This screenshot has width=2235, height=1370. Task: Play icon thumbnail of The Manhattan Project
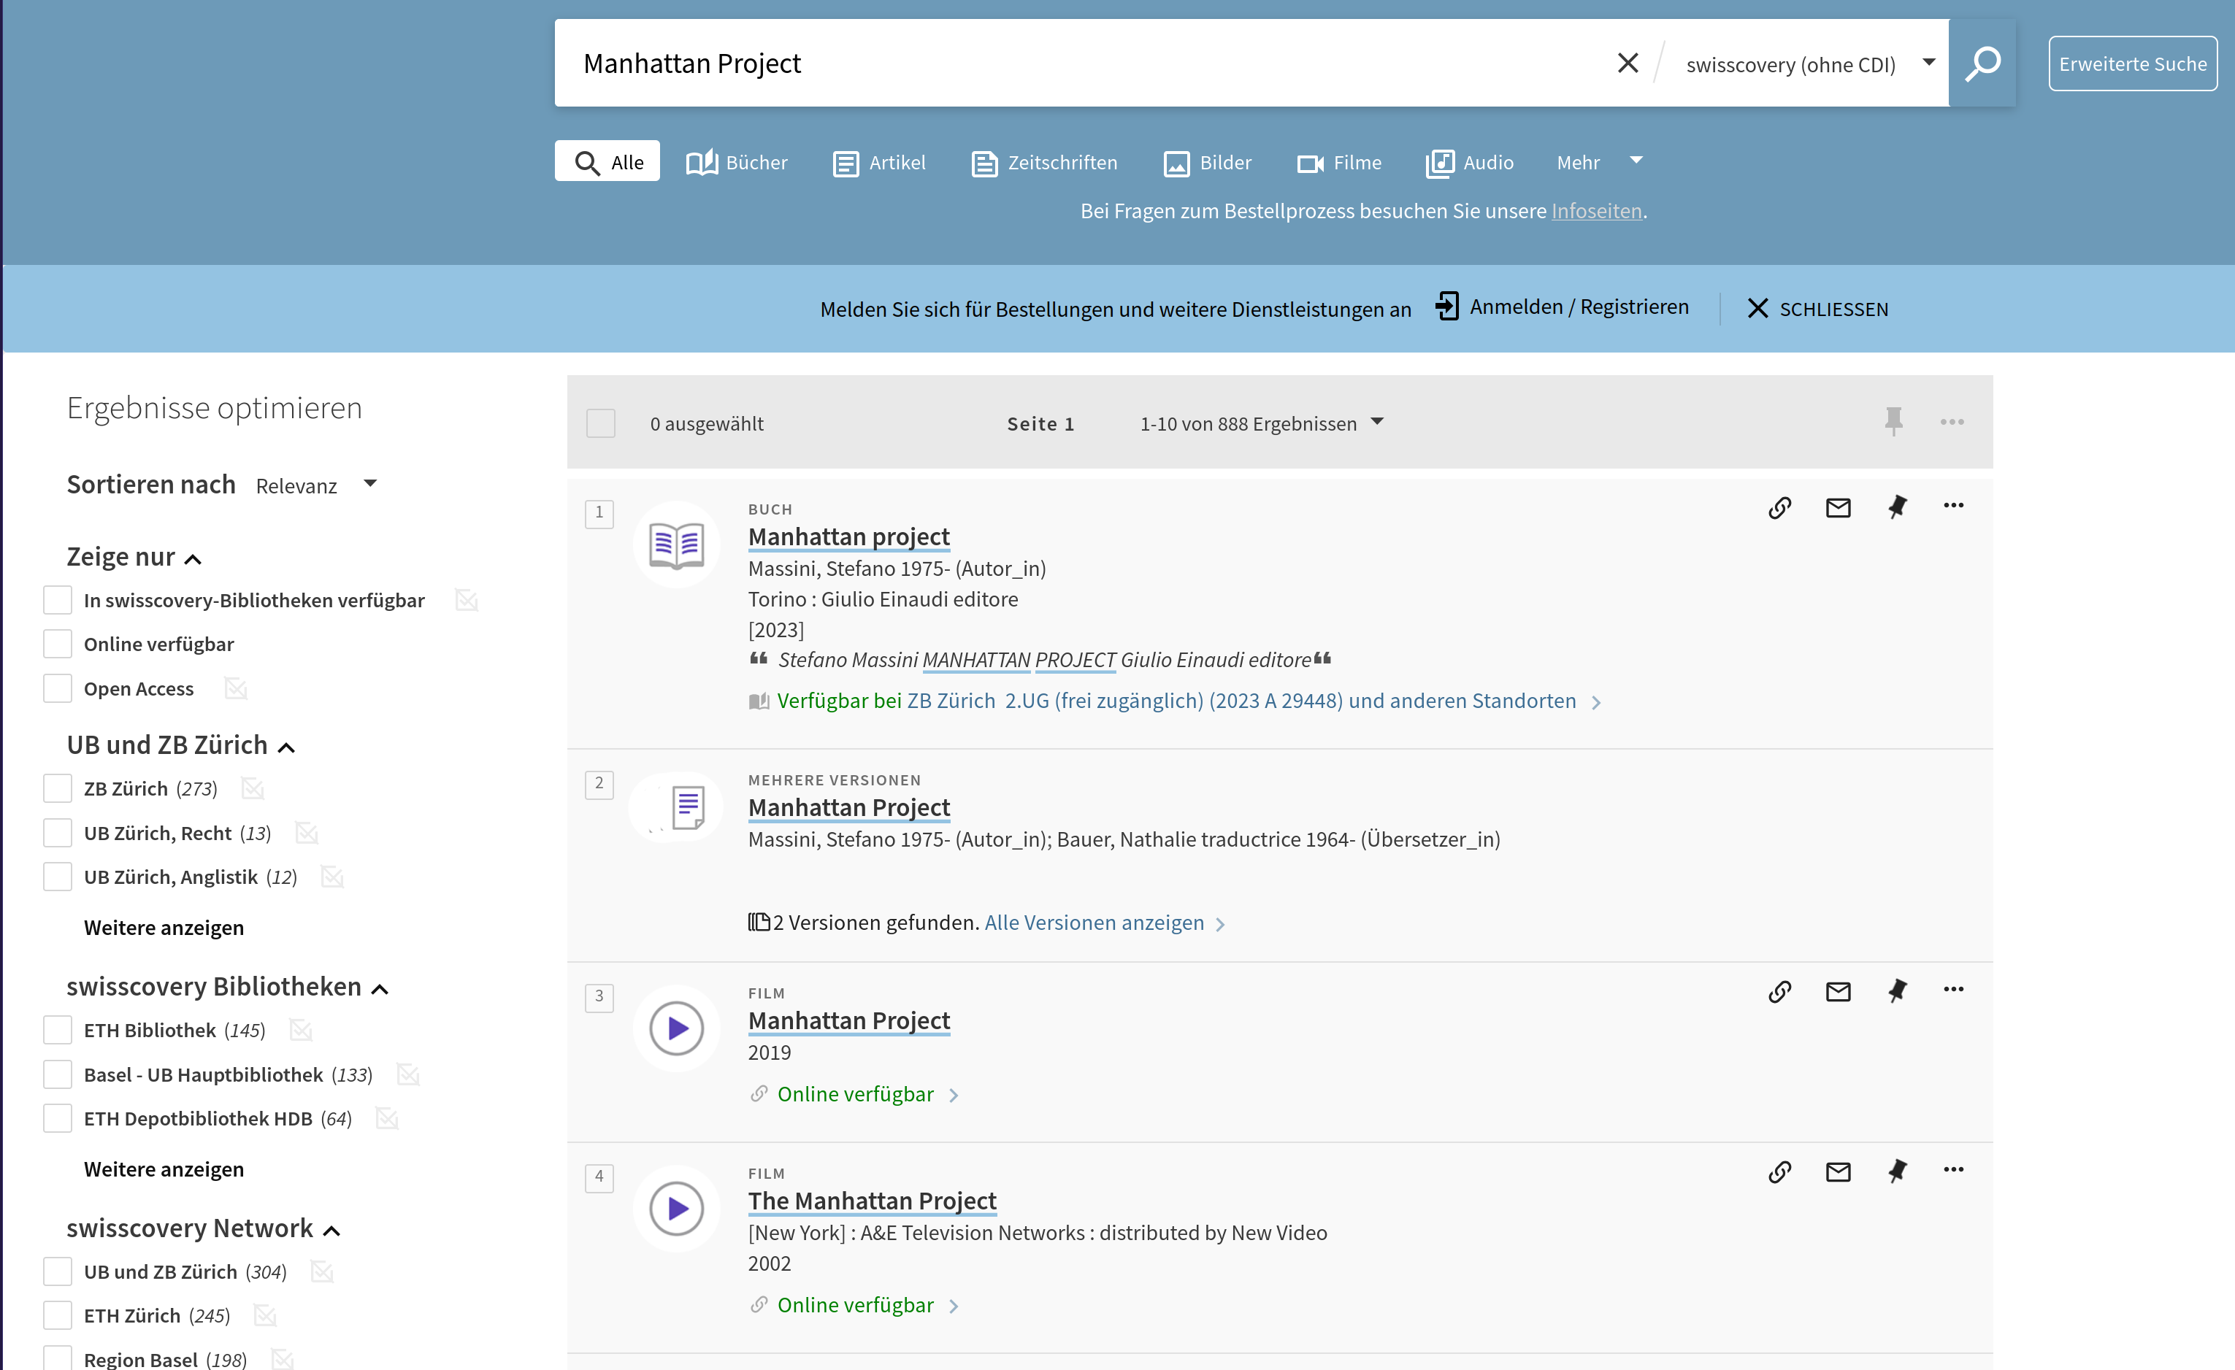(676, 1209)
